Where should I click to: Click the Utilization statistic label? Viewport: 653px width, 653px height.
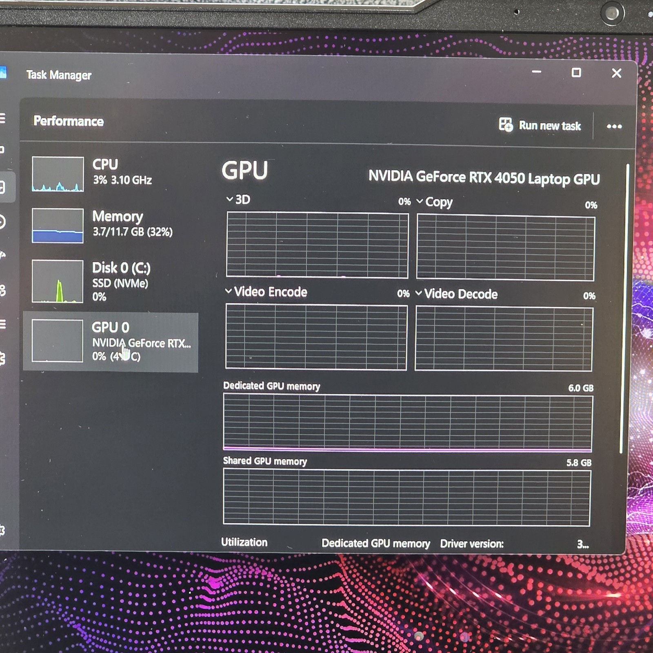244,542
